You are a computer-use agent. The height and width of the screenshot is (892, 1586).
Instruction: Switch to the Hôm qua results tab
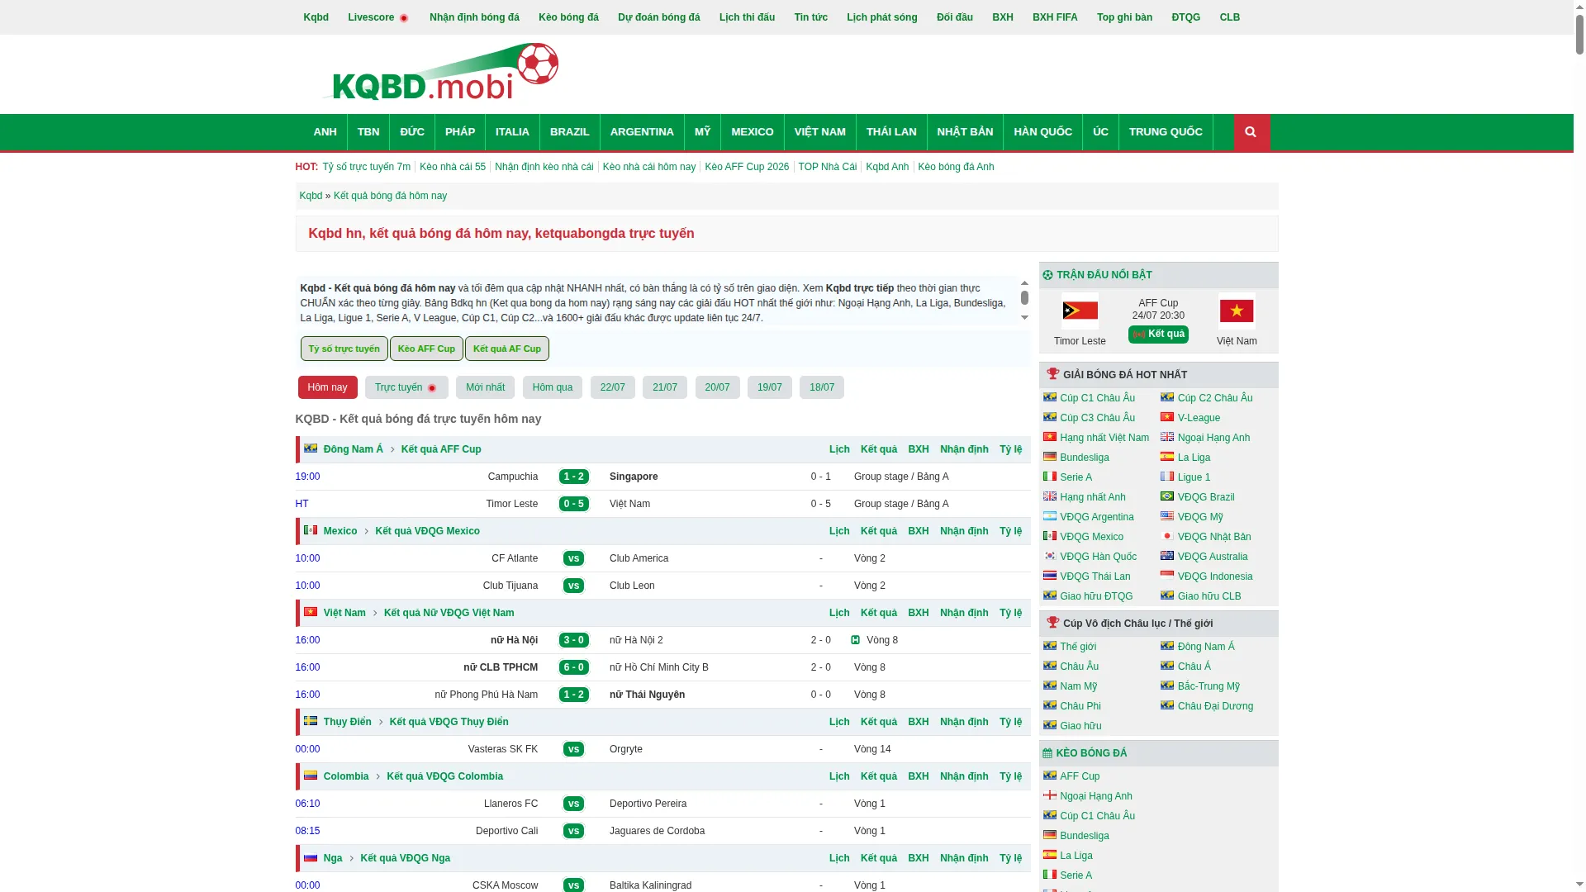click(553, 387)
